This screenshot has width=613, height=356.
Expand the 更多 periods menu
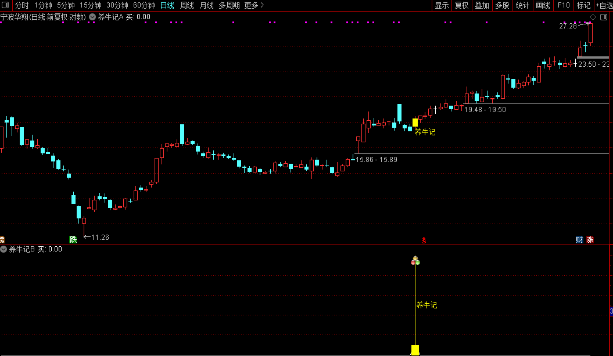(254, 5)
